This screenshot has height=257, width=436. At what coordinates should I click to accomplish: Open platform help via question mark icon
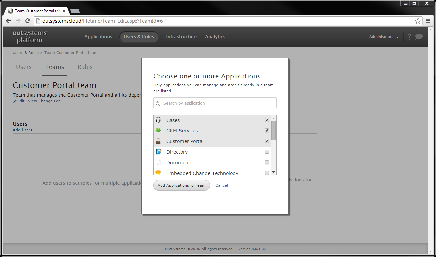tap(409, 37)
